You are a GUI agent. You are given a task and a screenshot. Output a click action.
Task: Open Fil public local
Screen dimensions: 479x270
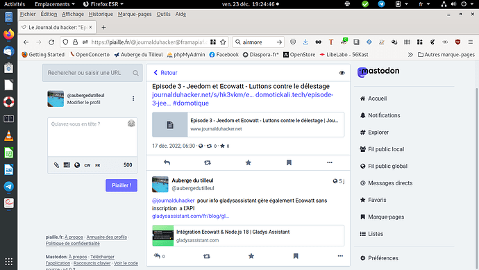(382, 149)
